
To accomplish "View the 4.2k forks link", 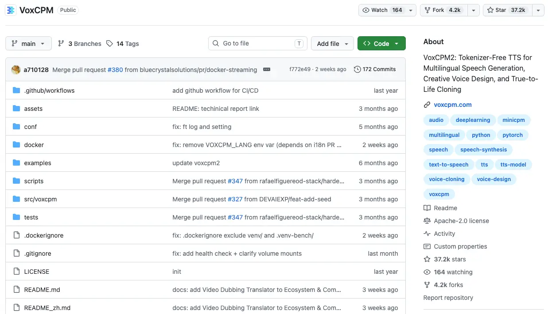I will click(443, 285).
